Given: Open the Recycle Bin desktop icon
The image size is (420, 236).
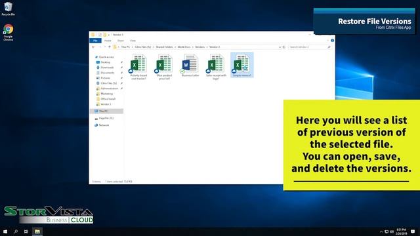Looking at the screenshot, I should click(8, 9).
